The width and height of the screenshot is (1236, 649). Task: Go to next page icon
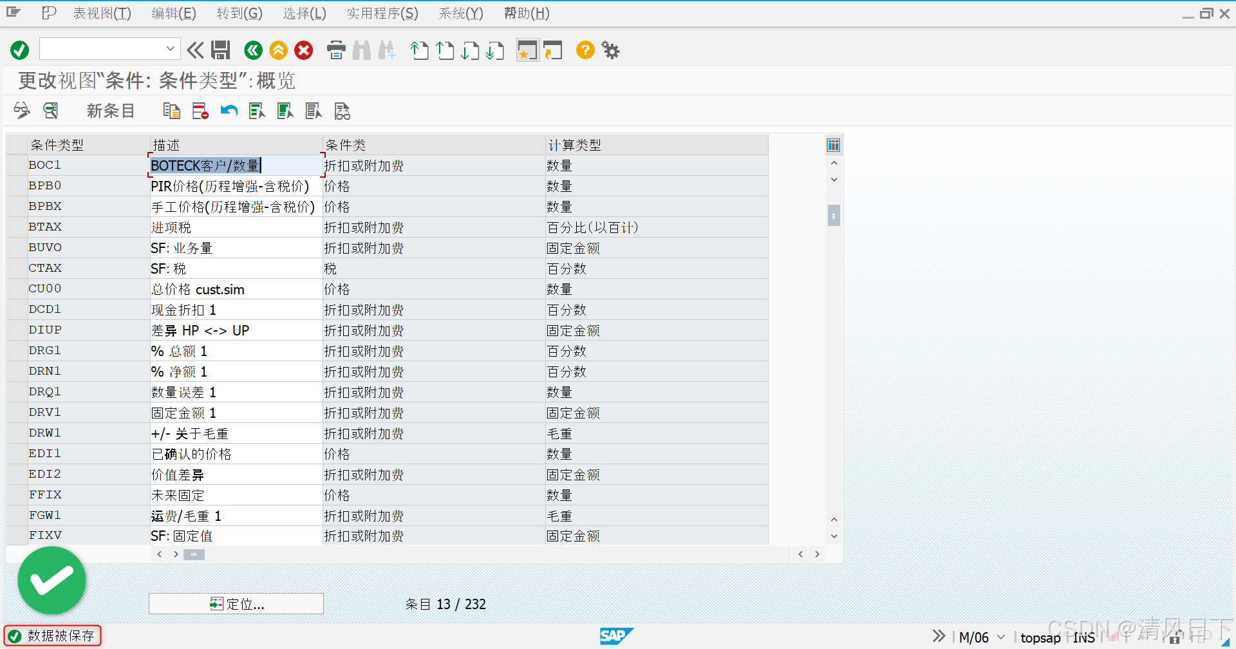pos(470,50)
